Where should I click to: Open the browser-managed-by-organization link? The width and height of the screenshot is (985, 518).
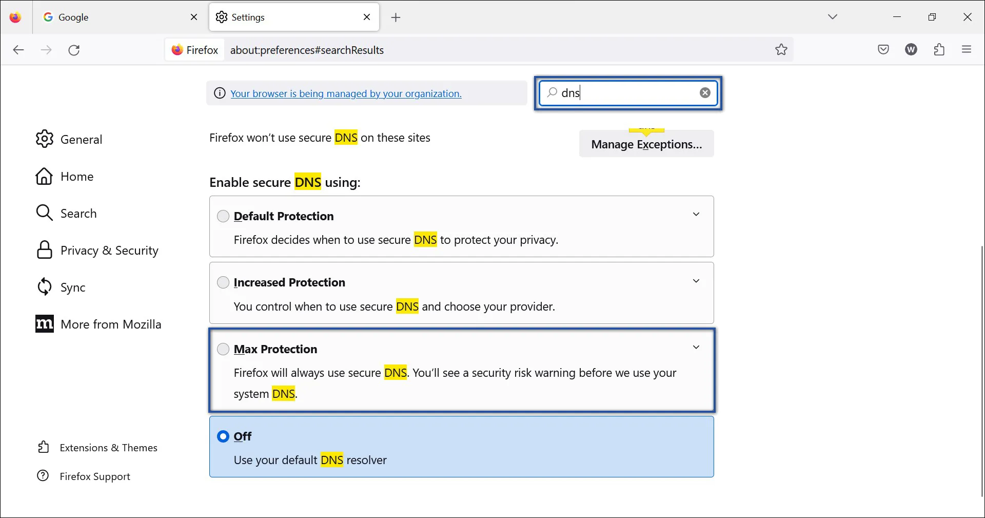click(346, 93)
